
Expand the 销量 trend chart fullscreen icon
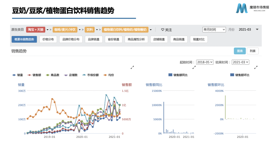pyautogui.click(x=132, y=67)
